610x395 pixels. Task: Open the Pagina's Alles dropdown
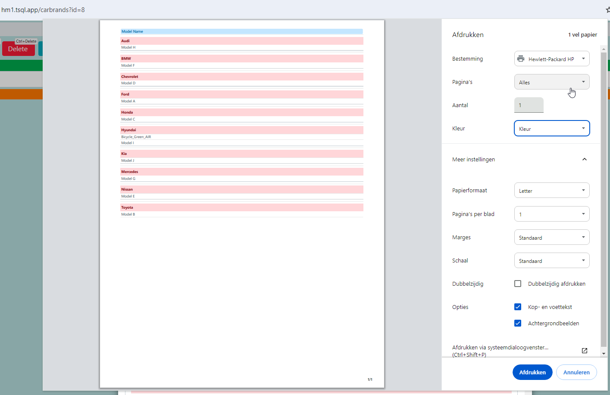[x=552, y=82]
